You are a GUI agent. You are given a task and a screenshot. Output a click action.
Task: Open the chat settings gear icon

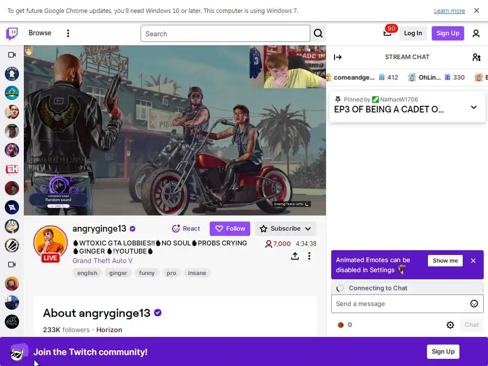(450, 325)
